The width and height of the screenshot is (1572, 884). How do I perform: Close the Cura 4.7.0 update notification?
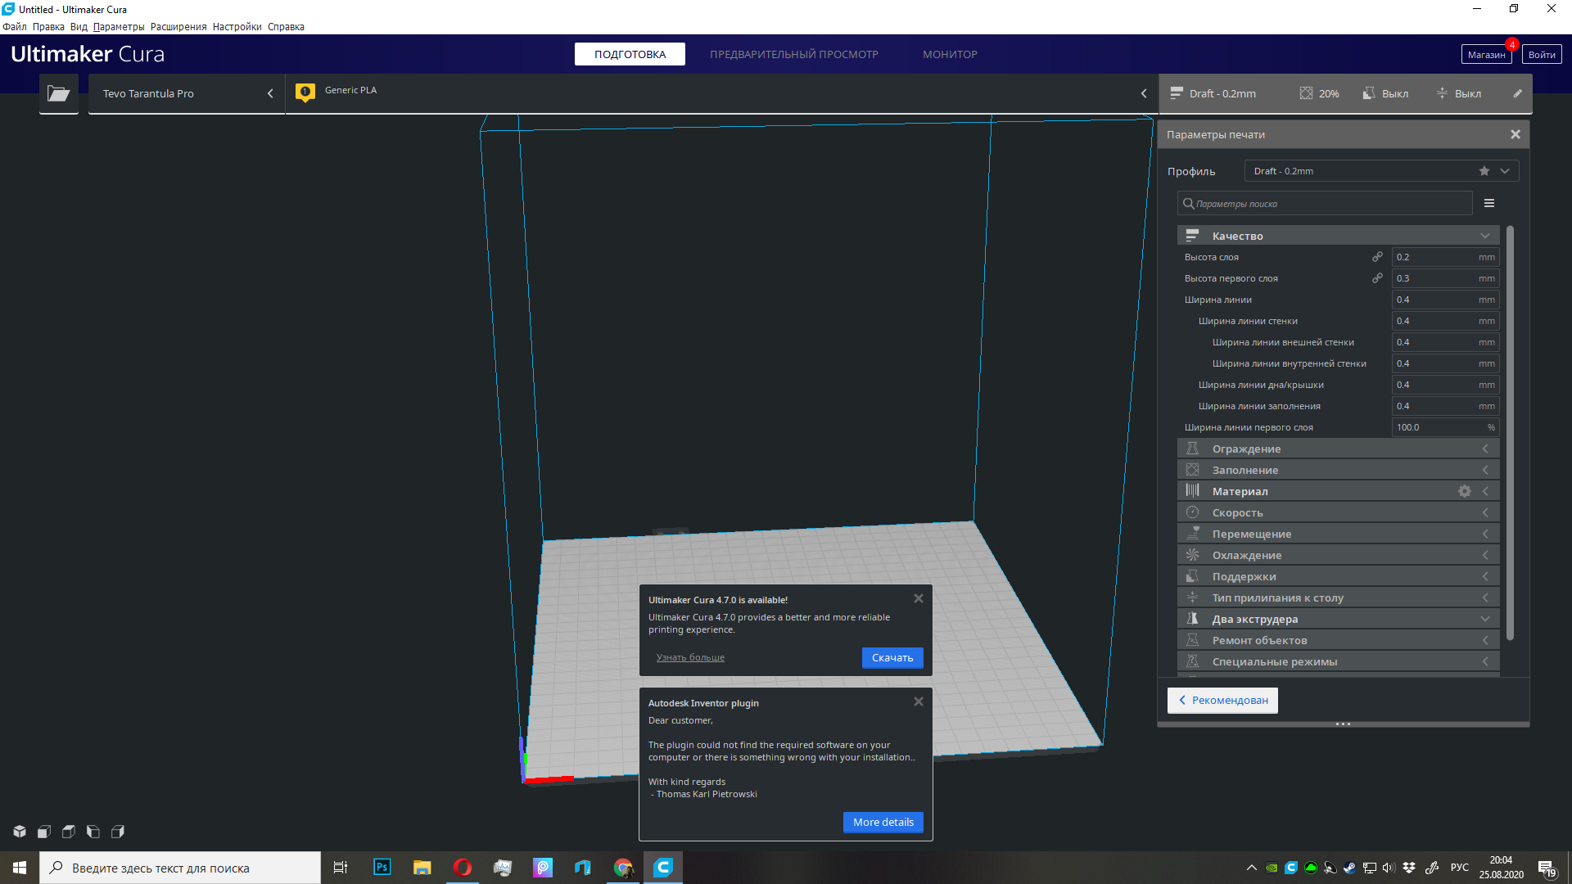click(x=919, y=598)
